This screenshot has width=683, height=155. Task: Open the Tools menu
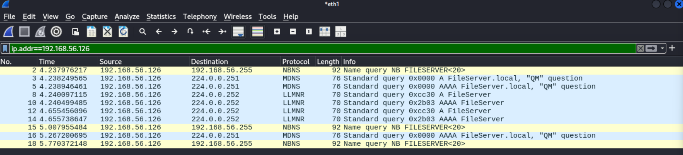(267, 16)
